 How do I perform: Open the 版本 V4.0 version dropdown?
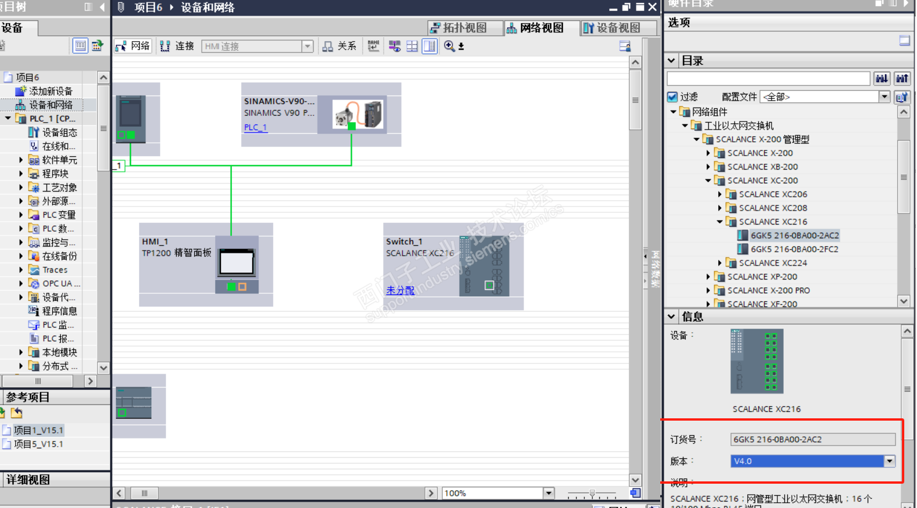[x=889, y=461]
